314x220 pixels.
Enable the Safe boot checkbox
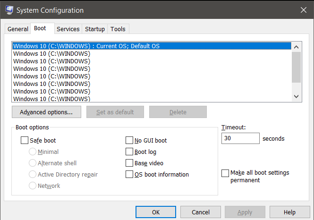point(25,140)
